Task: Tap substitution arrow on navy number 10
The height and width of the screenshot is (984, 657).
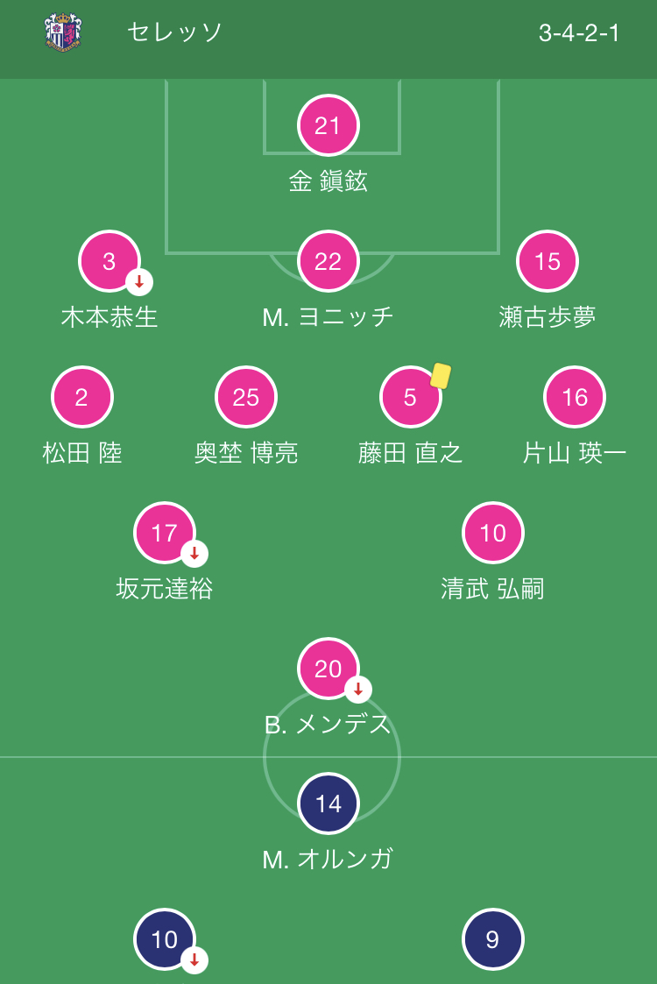Action: tap(194, 960)
